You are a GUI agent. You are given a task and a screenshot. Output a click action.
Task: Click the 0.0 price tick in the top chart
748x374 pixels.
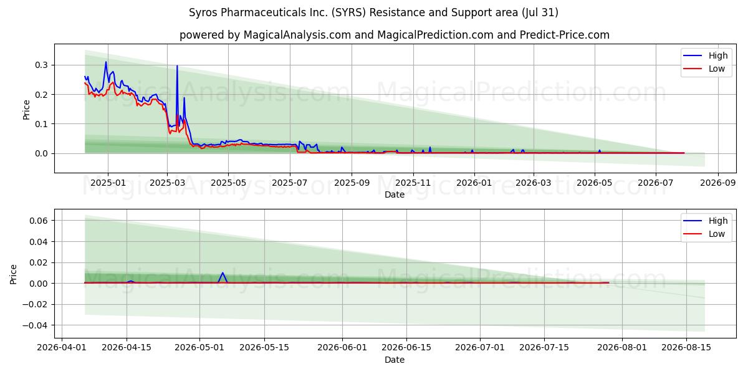click(43, 153)
